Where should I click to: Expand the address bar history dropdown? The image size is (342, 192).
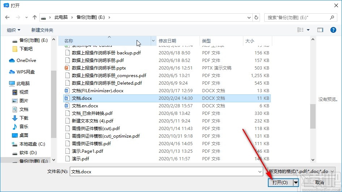249,17
